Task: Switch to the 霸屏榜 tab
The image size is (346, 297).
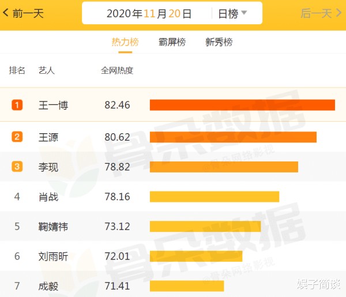Action: 172,42
